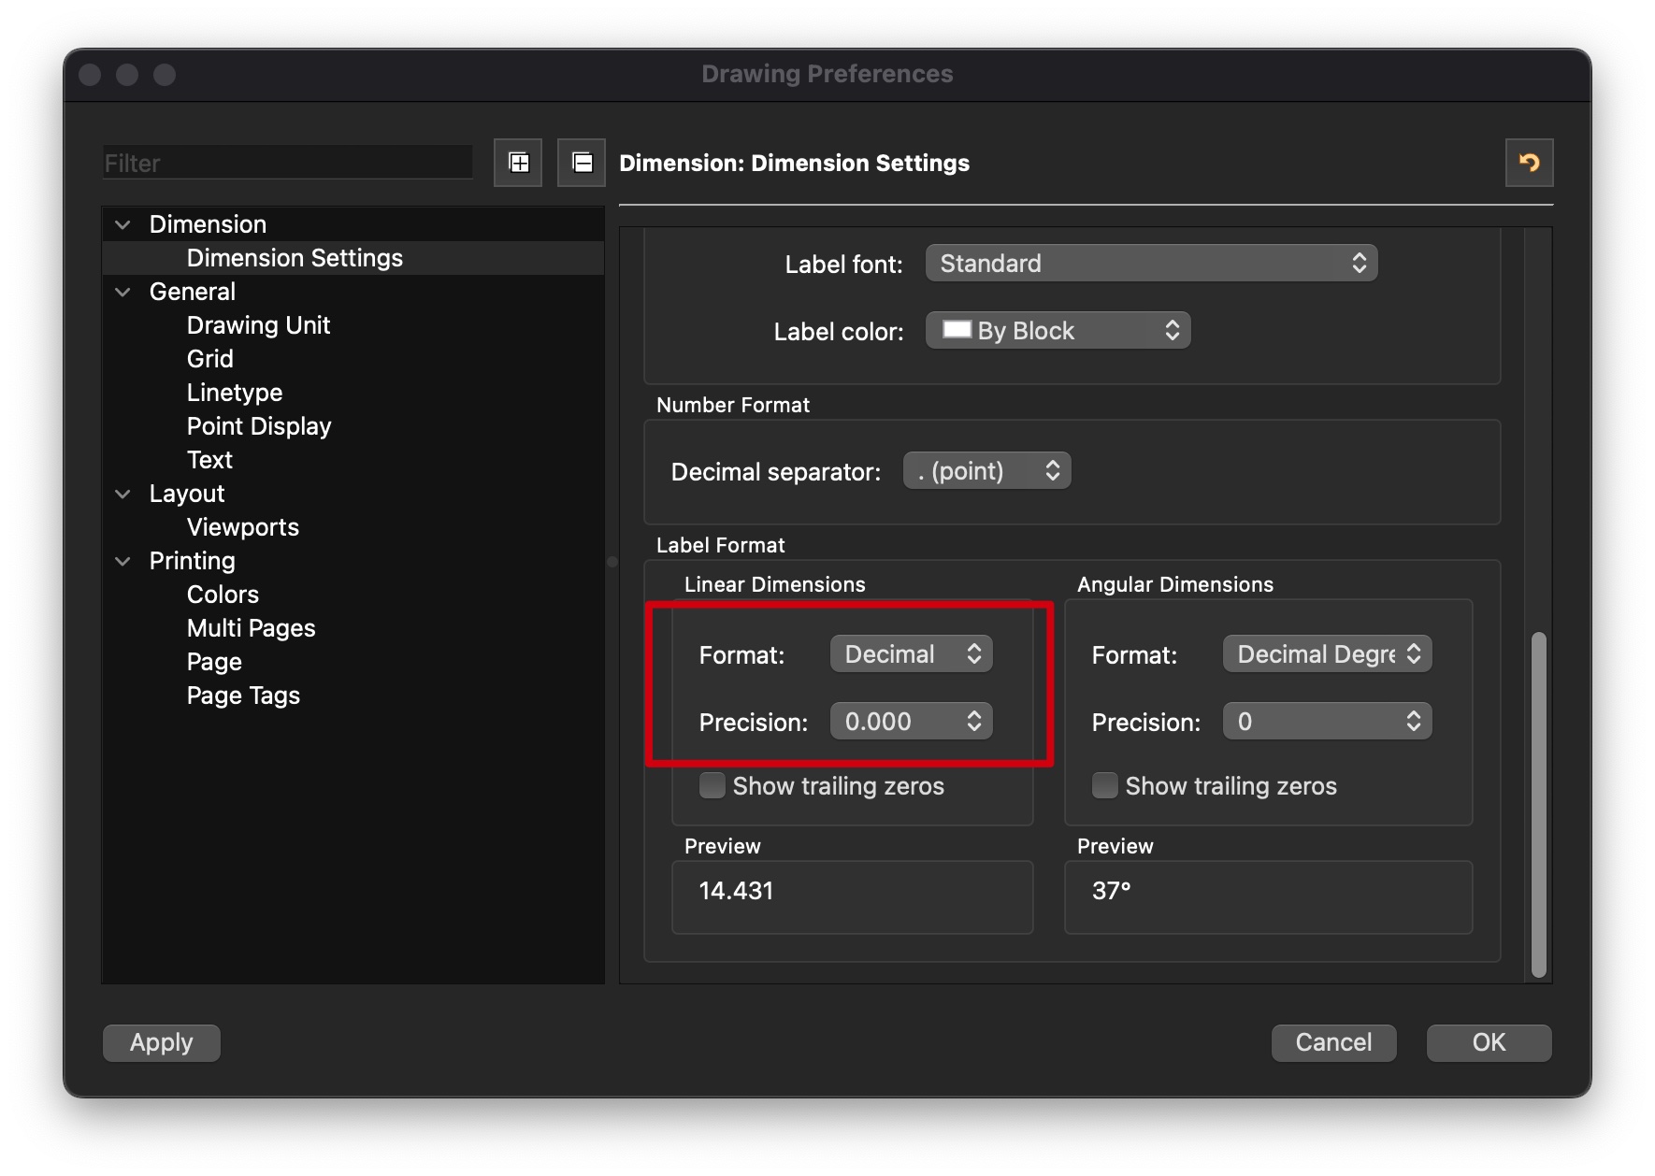Open the Label color By Block picker

(x=1058, y=331)
